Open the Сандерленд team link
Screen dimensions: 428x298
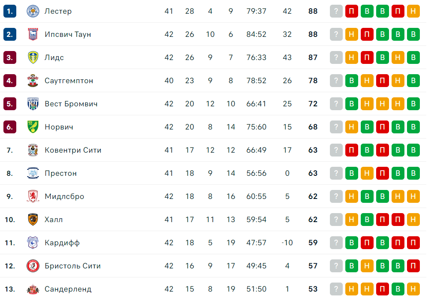pyautogui.click(x=68, y=289)
